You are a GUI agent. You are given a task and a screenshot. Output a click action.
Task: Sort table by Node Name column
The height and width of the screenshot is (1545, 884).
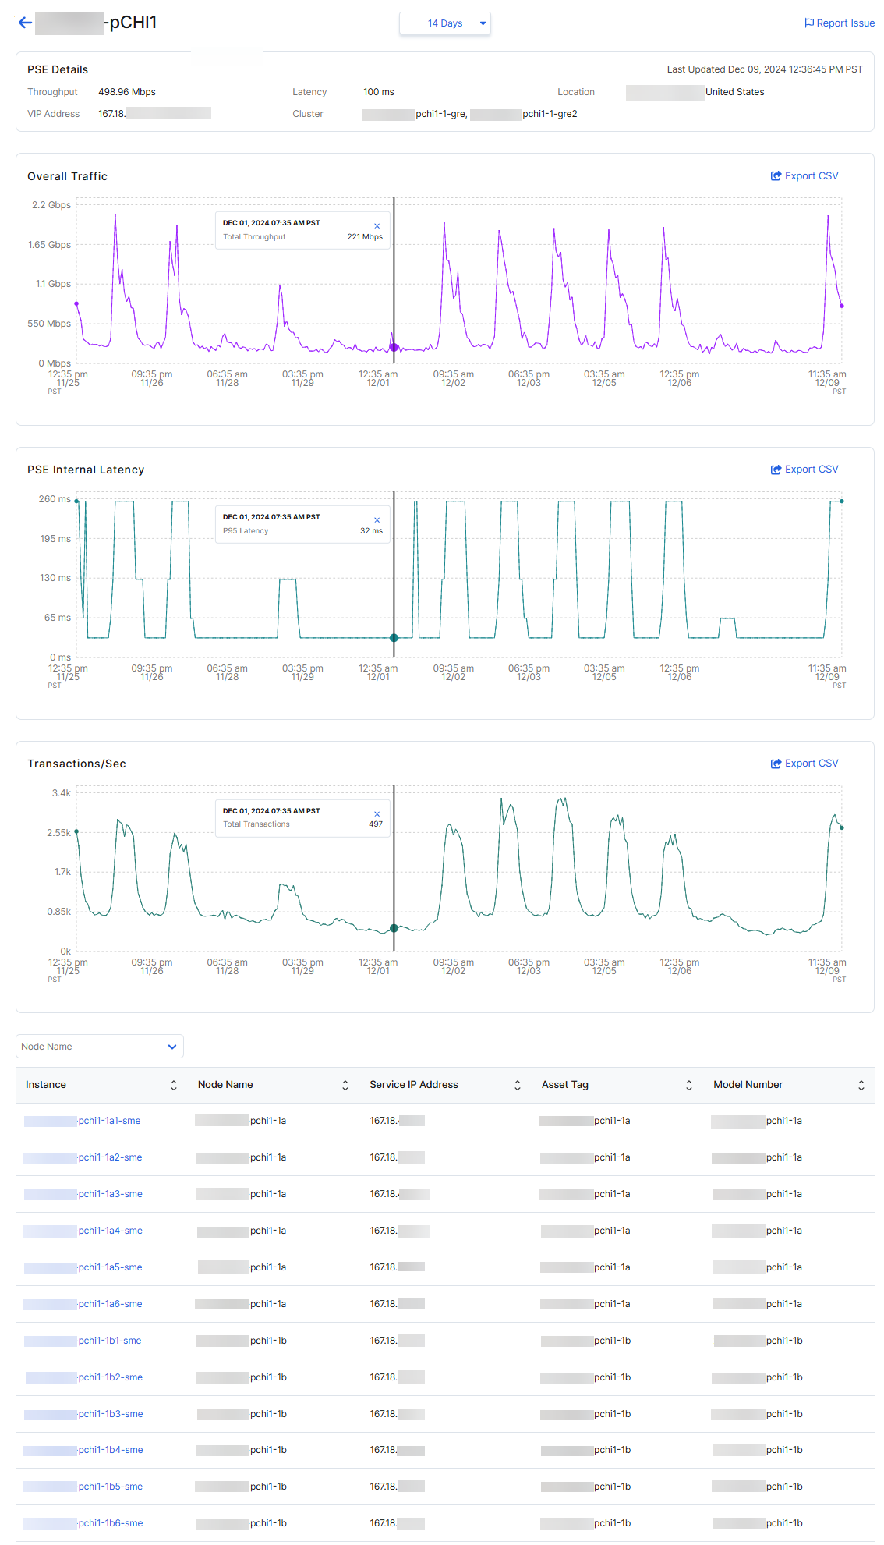[345, 1085]
